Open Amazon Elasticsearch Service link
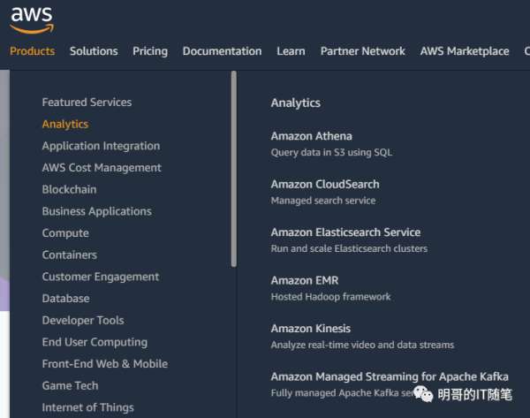This screenshot has width=530, height=418. [345, 232]
